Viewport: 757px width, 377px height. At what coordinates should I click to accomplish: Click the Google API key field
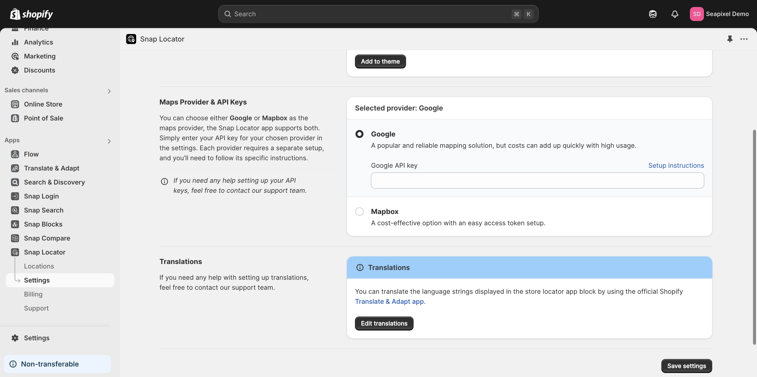tap(537, 180)
